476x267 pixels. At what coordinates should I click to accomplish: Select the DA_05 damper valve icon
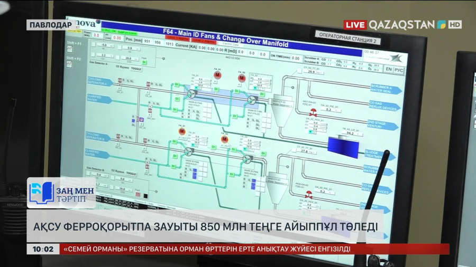(145, 141)
